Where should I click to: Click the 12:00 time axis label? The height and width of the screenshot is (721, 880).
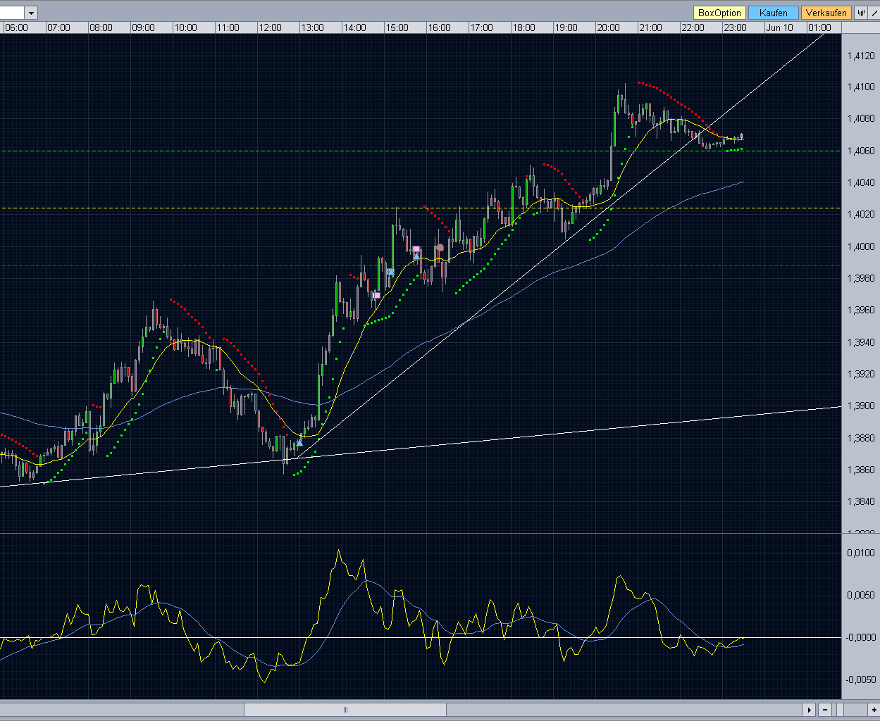coord(270,27)
